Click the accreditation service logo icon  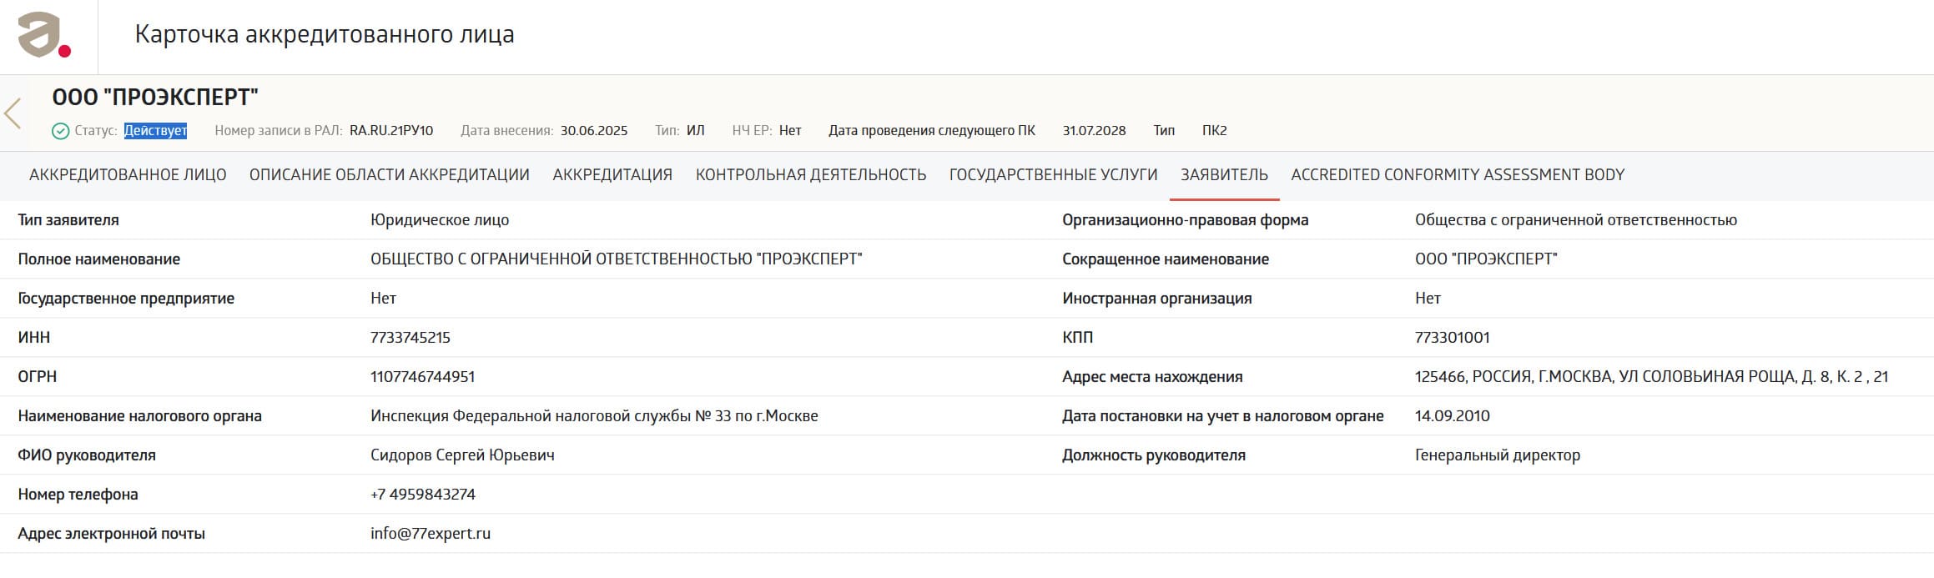pos(44,35)
